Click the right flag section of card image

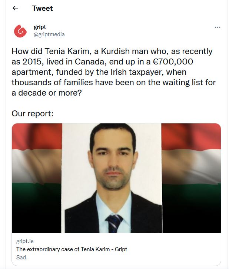(191, 178)
